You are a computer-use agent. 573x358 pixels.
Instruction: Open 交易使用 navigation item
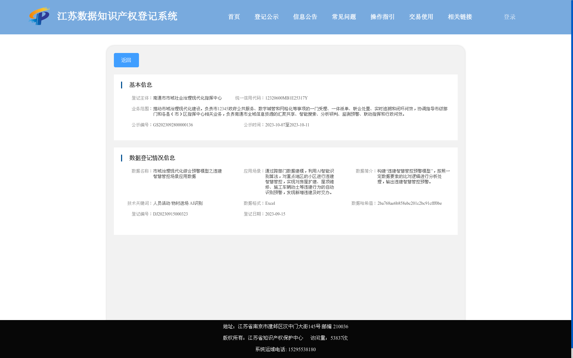tap(421, 17)
